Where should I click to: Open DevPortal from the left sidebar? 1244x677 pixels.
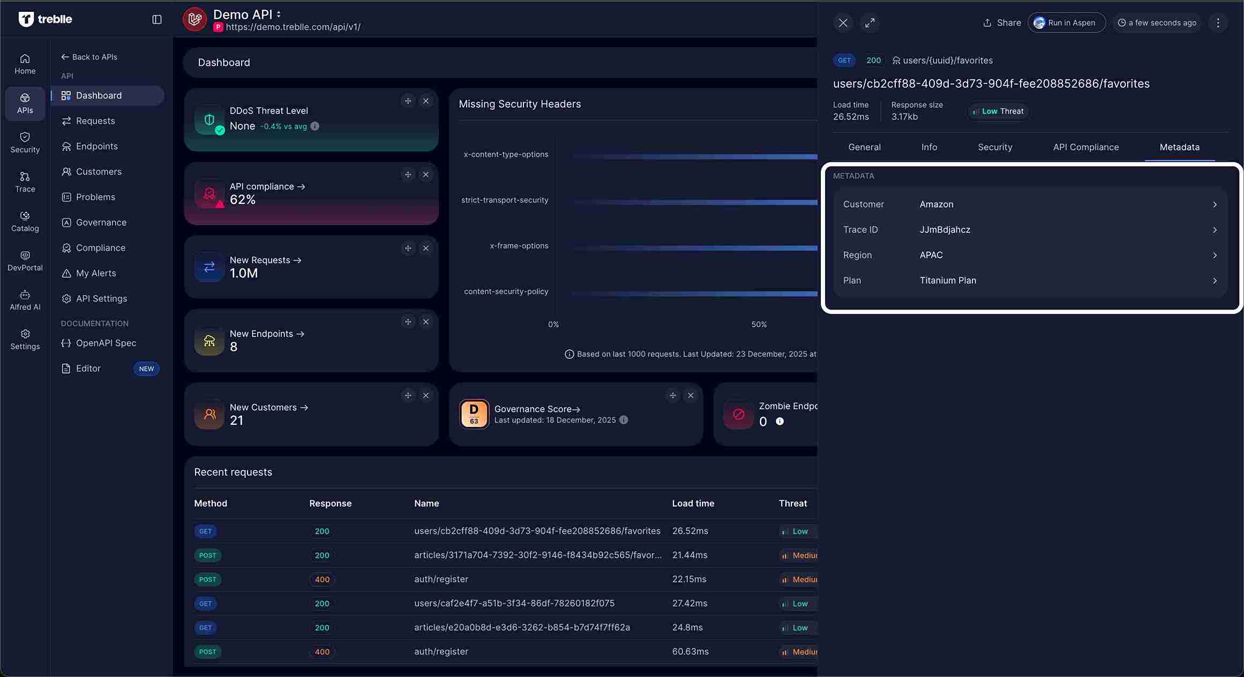(25, 260)
